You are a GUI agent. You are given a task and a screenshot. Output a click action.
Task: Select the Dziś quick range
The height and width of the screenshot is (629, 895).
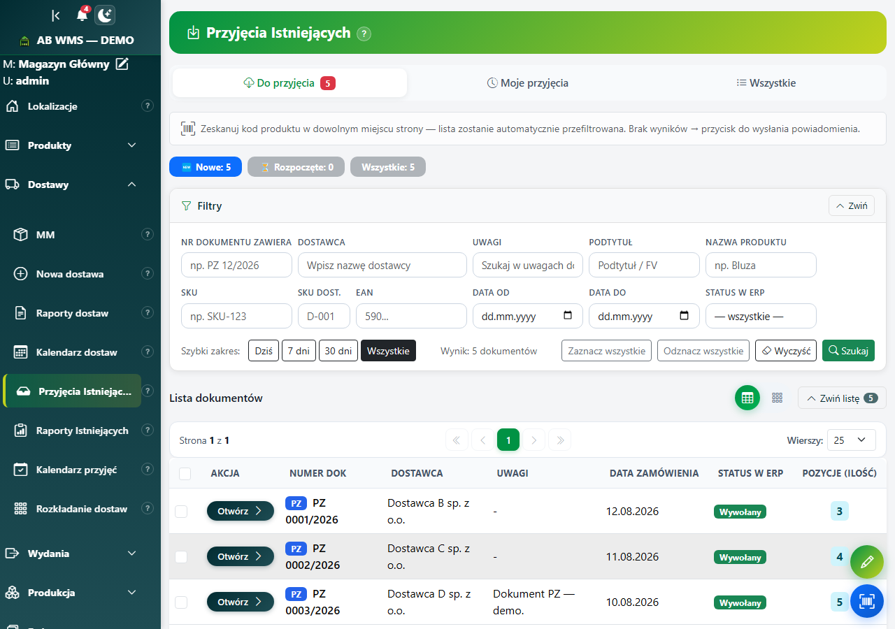coord(264,351)
